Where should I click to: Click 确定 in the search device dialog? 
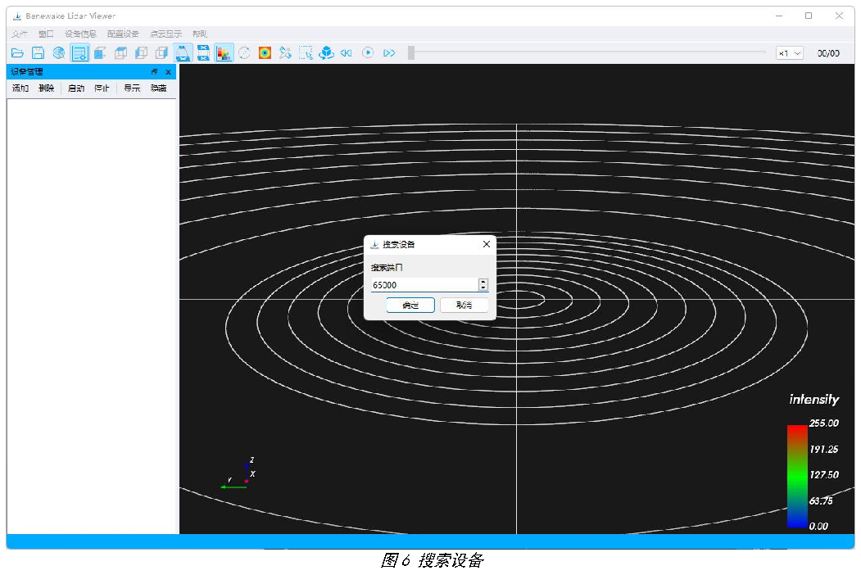pyautogui.click(x=410, y=306)
